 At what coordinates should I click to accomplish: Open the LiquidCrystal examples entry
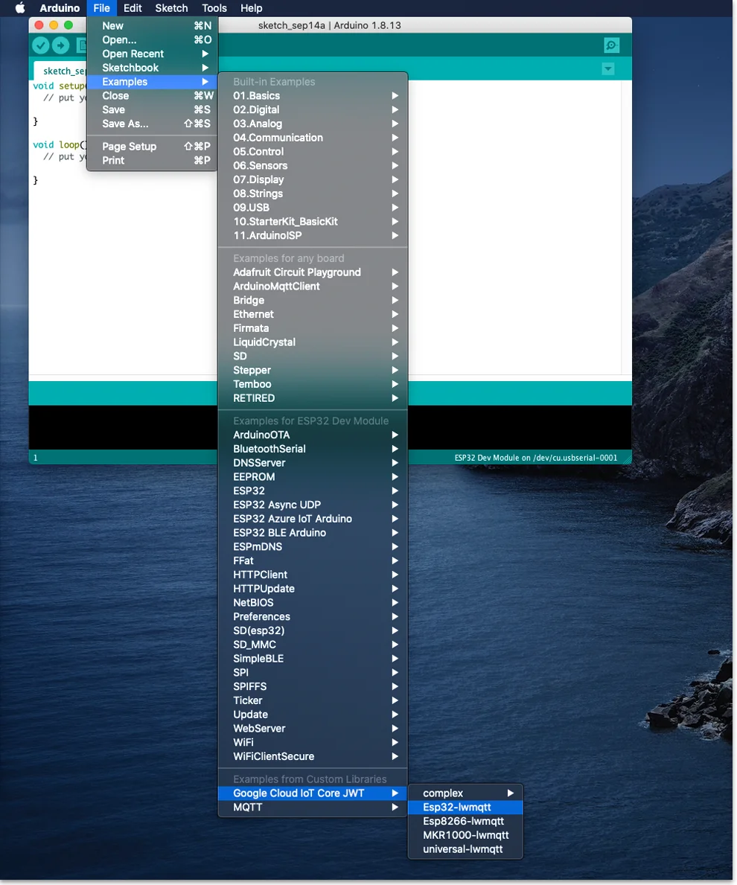(313, 342)
